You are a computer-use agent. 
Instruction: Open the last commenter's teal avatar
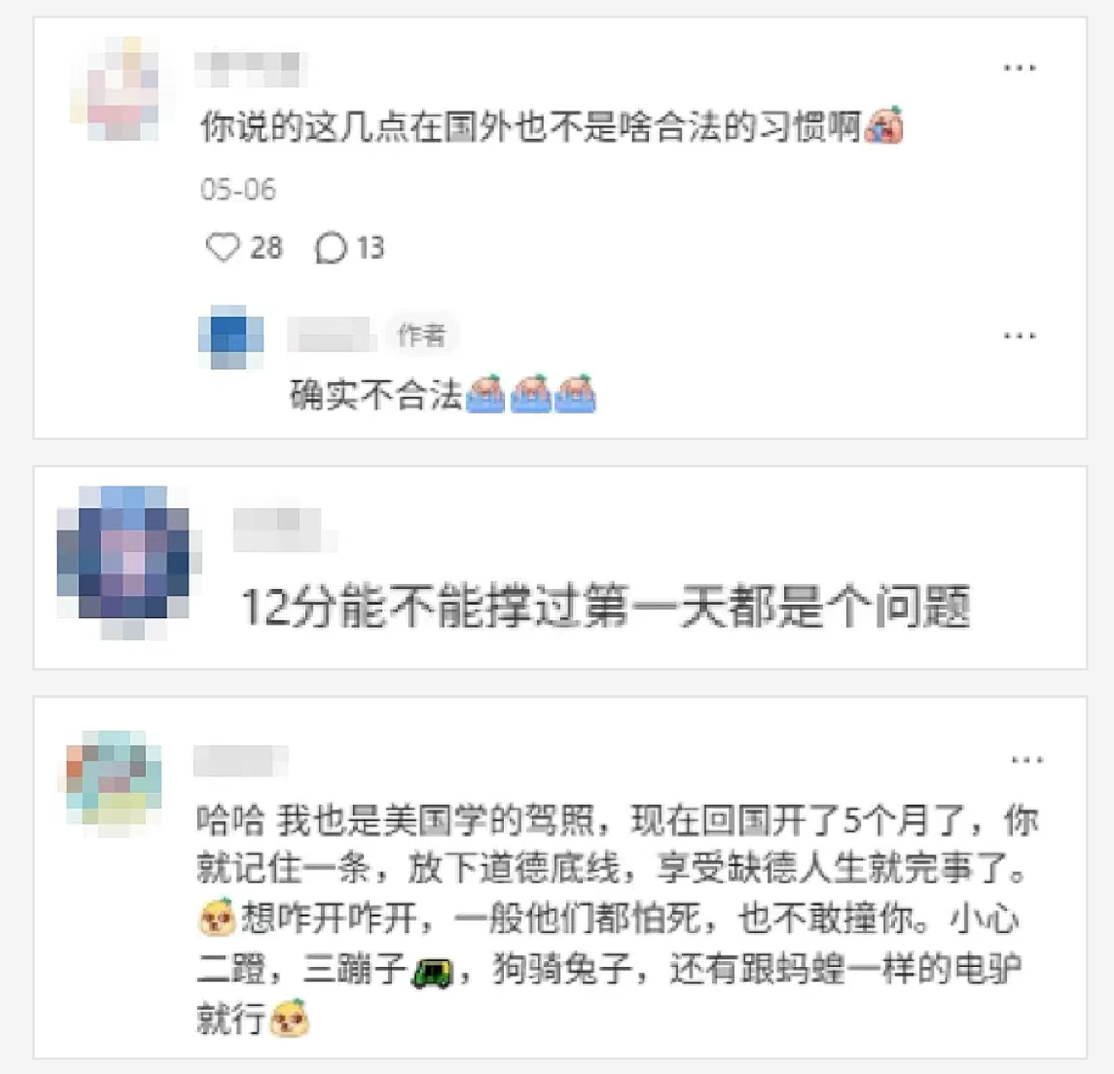pos(113,781)
